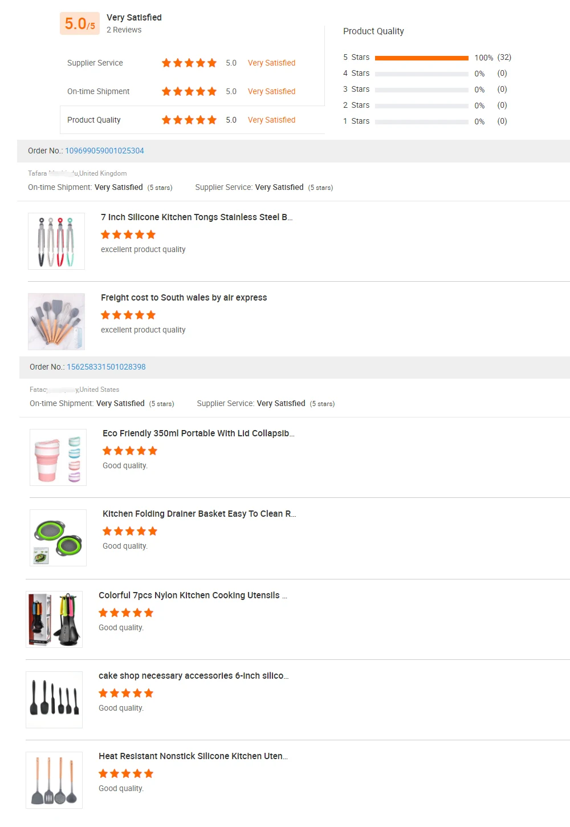Select a star on Product Quality rating row

point(189,120)
